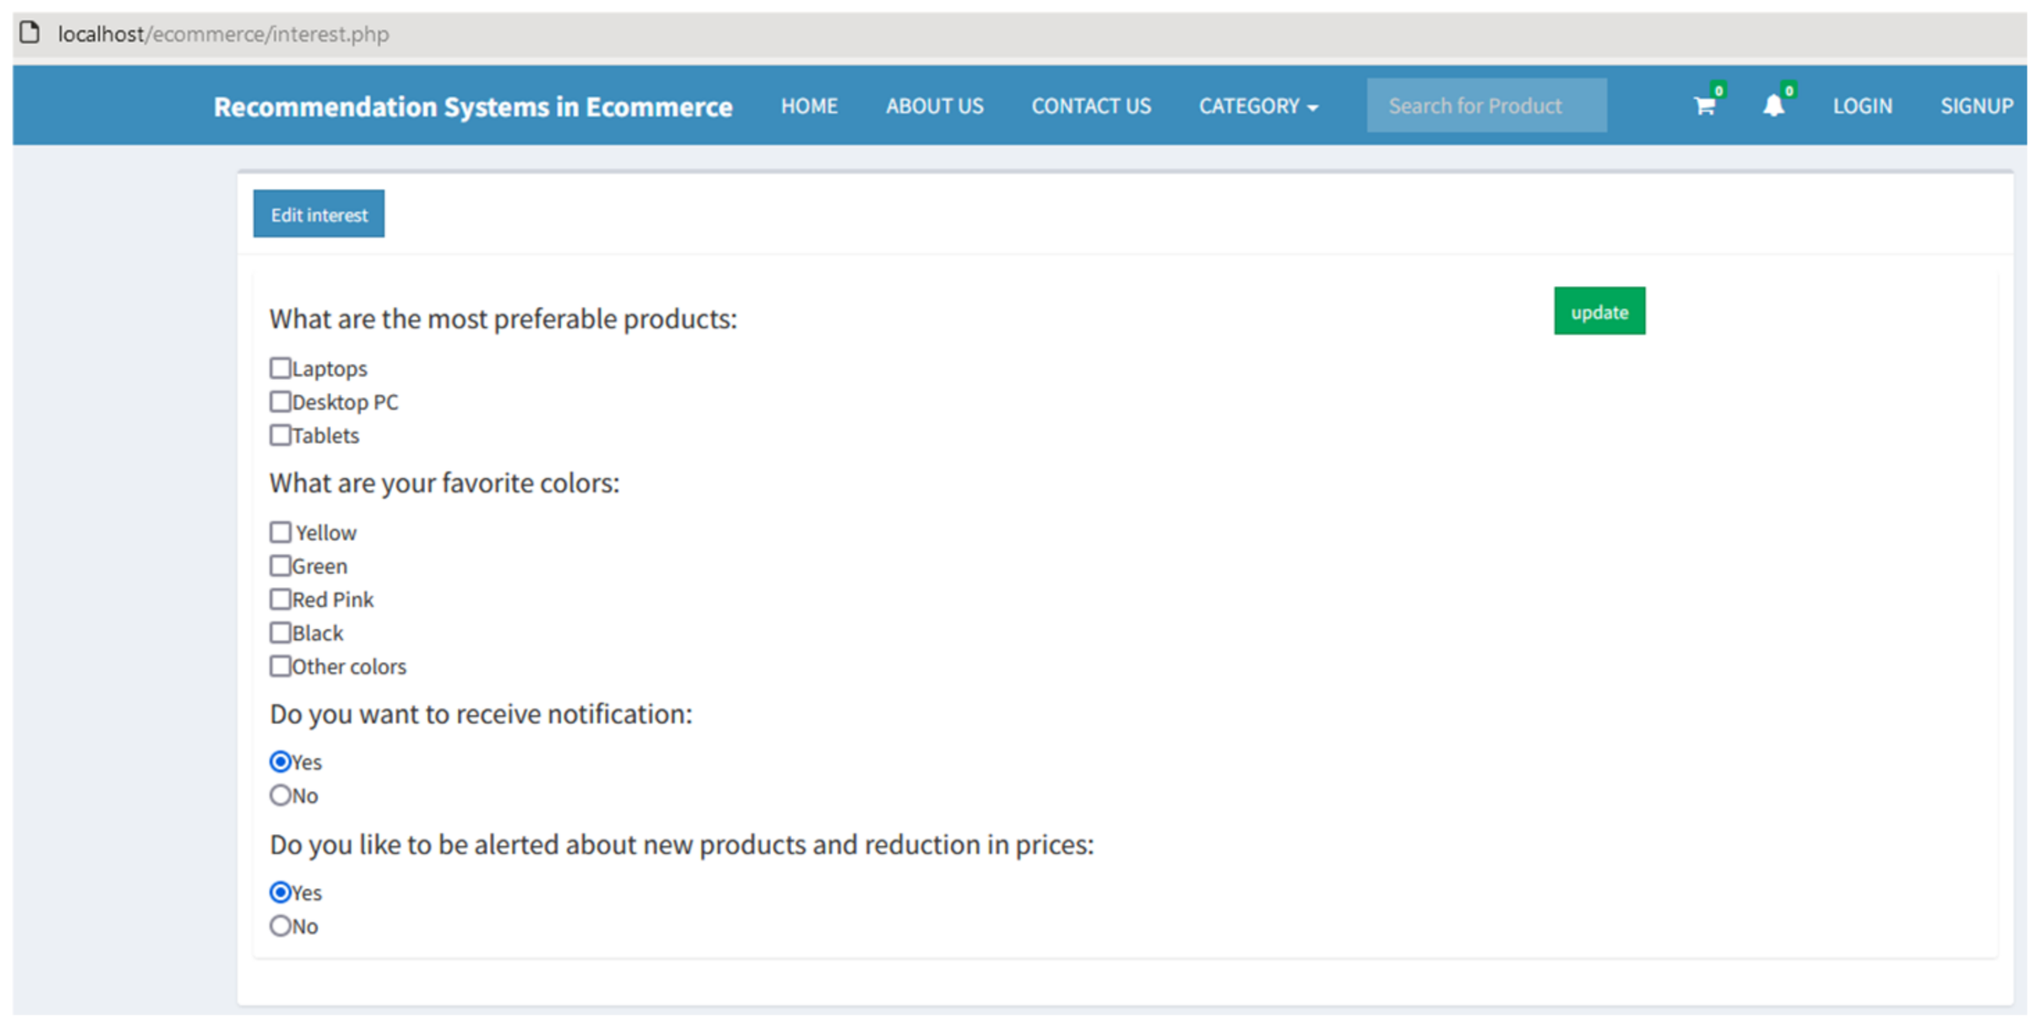Select No for new product alerts

point(280,926)
